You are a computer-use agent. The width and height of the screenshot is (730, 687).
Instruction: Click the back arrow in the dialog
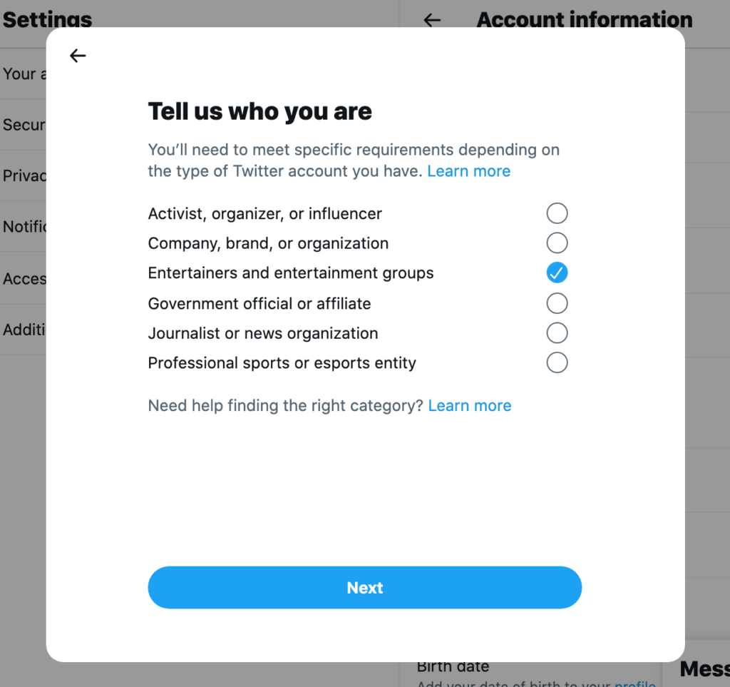[x=78, y=56]
